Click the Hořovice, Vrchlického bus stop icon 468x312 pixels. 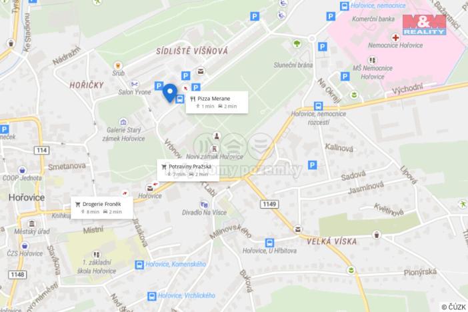point(151,296)
